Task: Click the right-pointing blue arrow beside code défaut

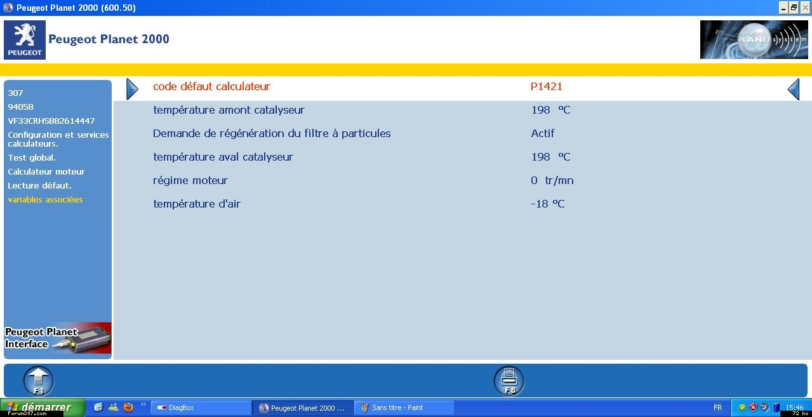Action: click(132, 89)
